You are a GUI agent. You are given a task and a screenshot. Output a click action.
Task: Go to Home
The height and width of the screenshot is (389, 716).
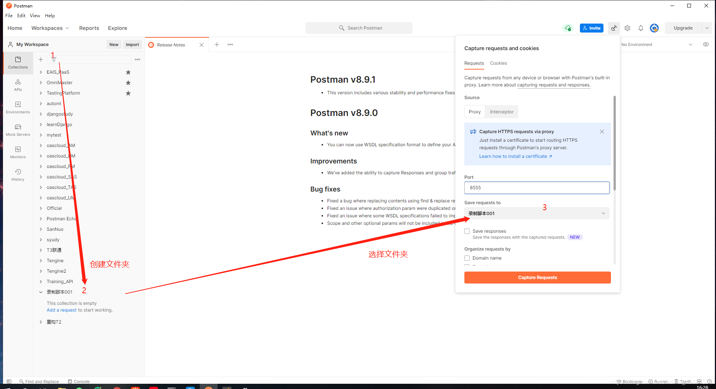click(15, 28)
